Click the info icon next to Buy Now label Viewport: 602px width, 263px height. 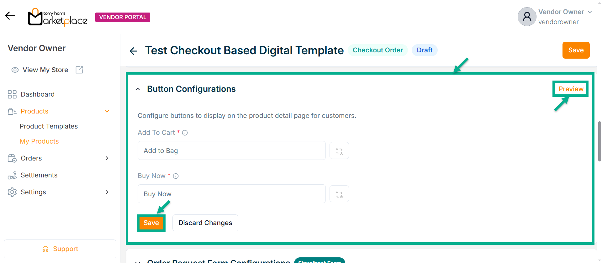tap(176, 176)
